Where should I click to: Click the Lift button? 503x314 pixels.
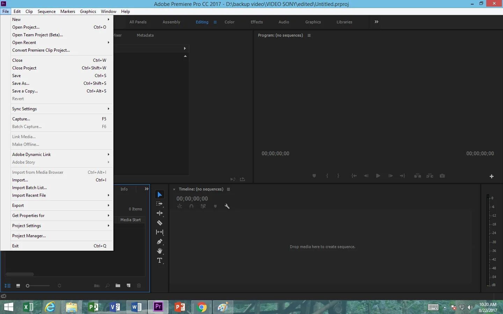click(x=417, y=176)
